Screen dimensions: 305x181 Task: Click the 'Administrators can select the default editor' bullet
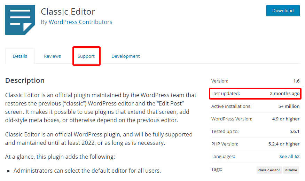[x=87, y=171]
